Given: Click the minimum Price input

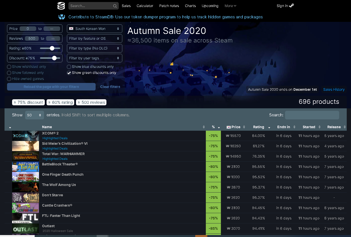Looking at the screenshot, I should point(28,29).
